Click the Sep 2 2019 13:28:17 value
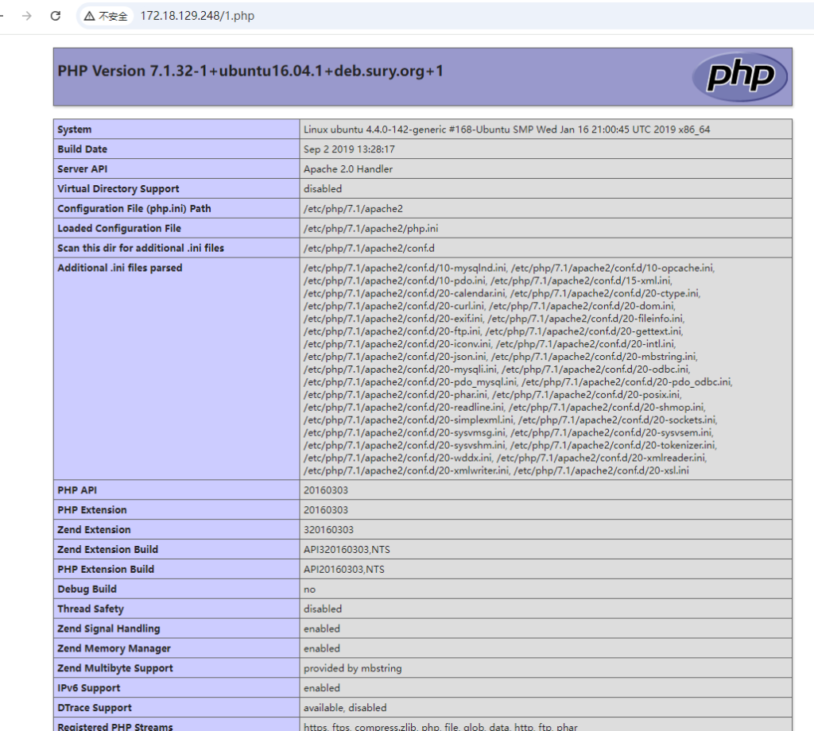The height and width of the screenshot is (731, 814). pyautogui.click(x=350, y=149)
